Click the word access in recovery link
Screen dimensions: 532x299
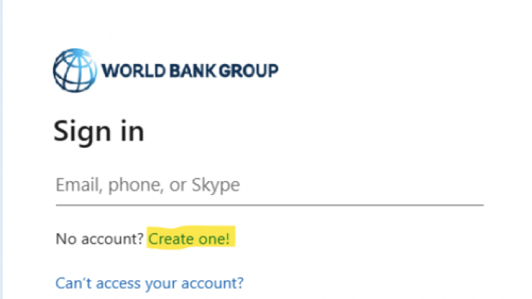[x=118, y=284]
